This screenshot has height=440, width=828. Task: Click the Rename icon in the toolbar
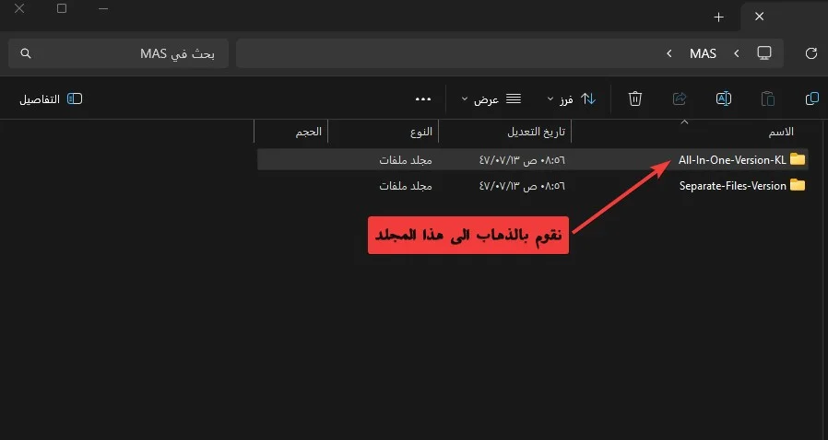pos(724,98)
